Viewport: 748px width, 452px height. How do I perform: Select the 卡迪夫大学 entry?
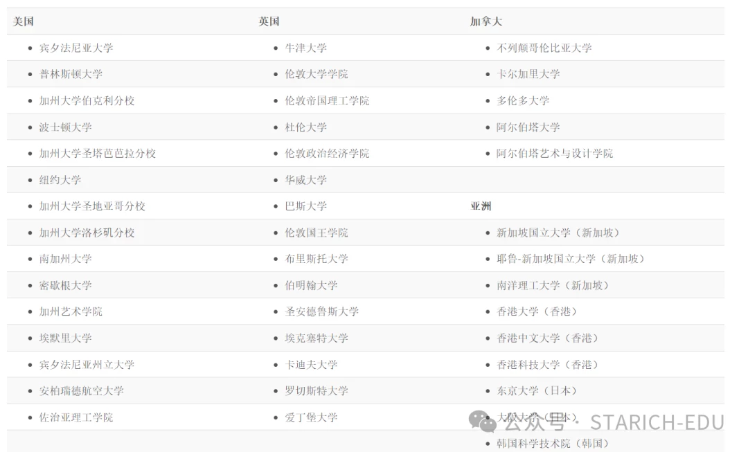pyautogui.click(x=312, y=365)
